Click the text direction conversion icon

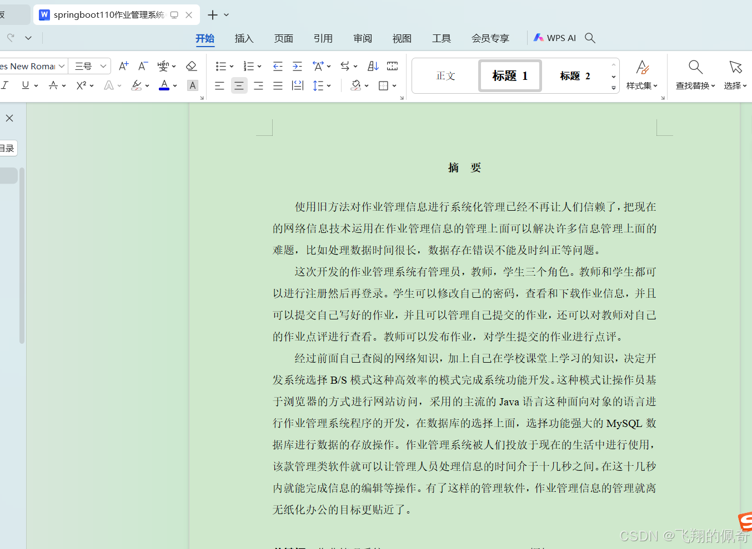pyautogui.click(x=345, y=66)
